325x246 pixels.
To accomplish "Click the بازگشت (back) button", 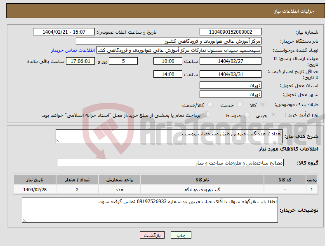I will (152, 235).
